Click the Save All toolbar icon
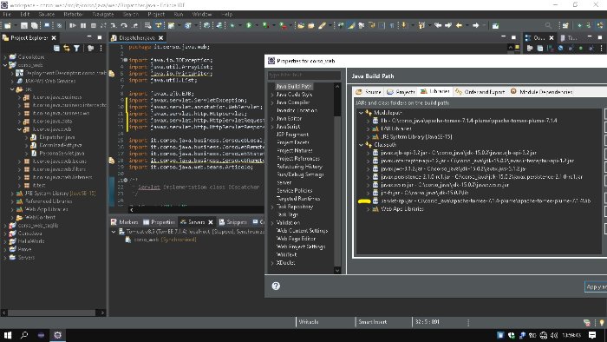 click(x=35, y=25)
